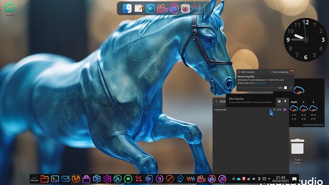Go back with the KDE Connect back arrow

point(216,101)
